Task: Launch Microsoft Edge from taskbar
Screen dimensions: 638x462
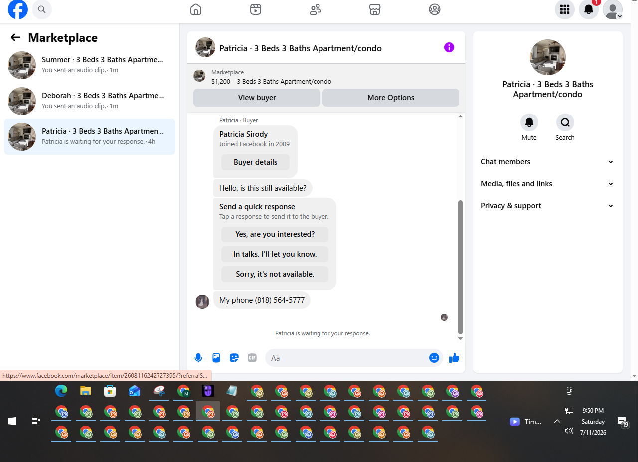Action: (61, 391)
